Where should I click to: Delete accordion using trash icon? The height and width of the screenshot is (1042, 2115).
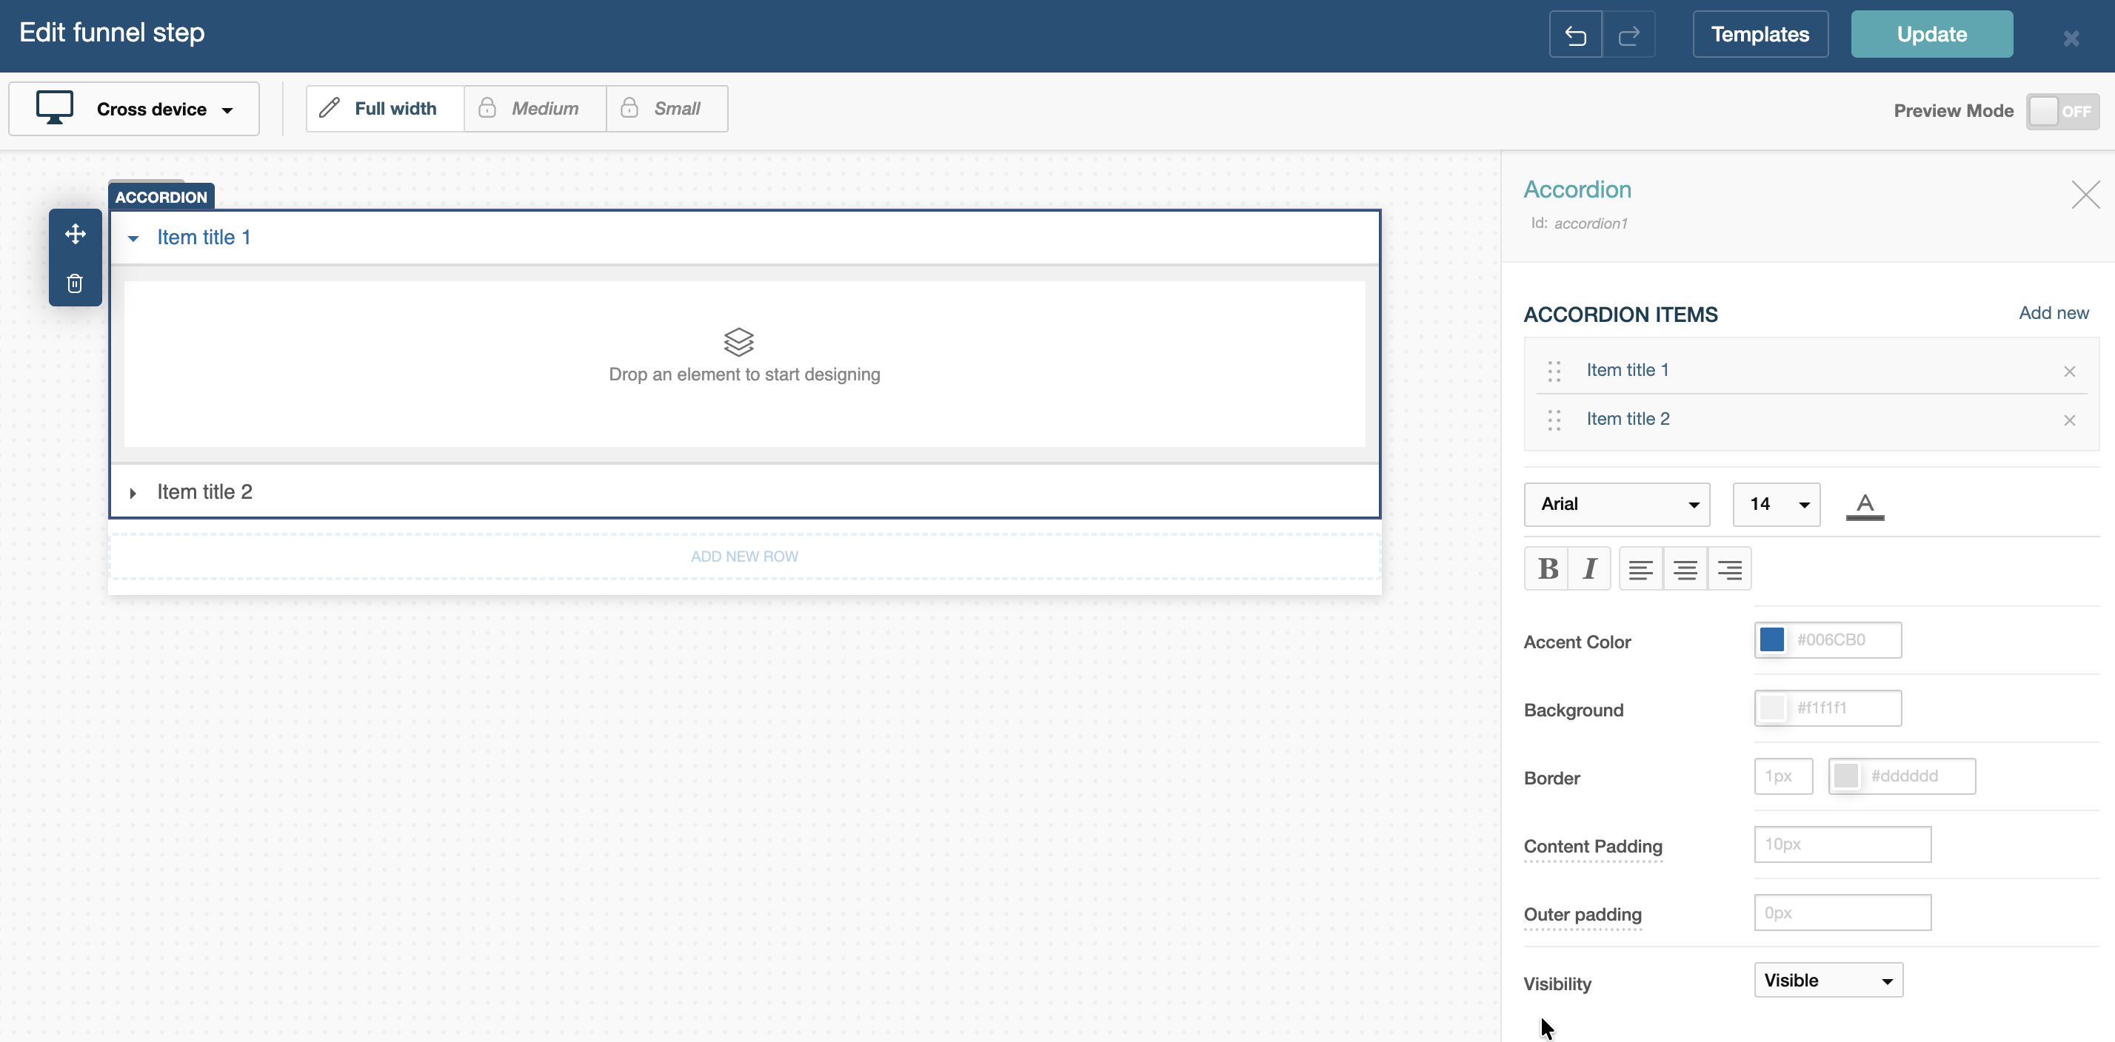point(75,283)
